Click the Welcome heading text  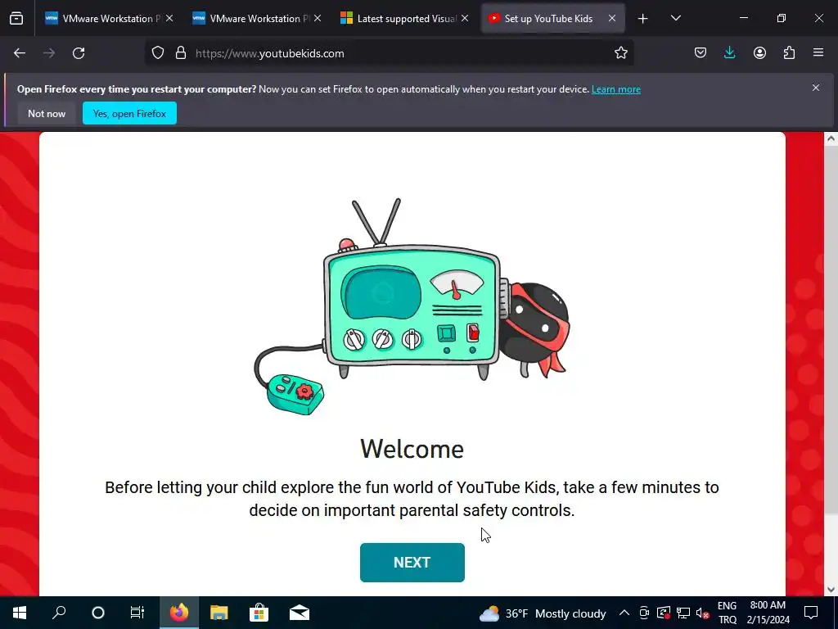click(412, 449)
